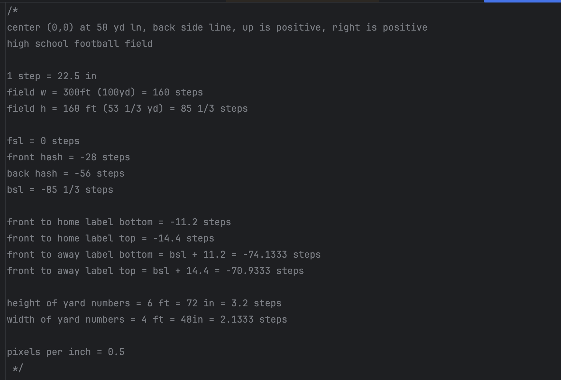Viewport: 561px width, 380px height.
Task: Click the "bsl = -85 1/3 steps" line
Action: pos(60,190)
